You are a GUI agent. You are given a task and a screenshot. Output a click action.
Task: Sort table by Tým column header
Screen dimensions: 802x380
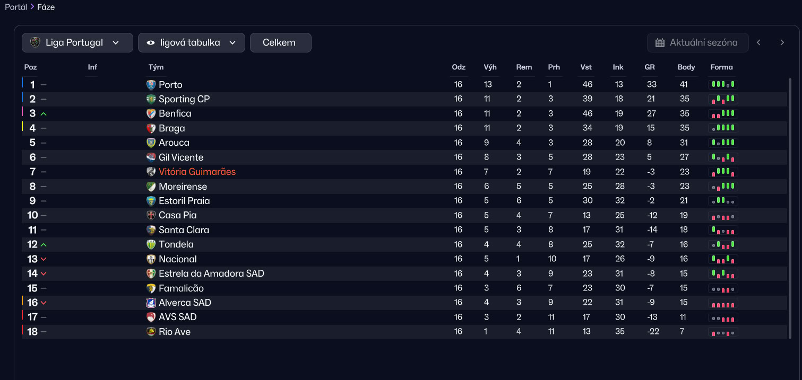[x=156, y=67]
